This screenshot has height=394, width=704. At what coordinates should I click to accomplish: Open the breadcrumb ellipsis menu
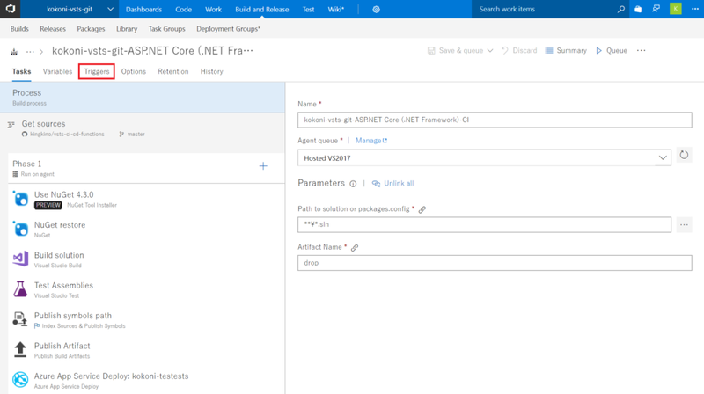tap(30, 52)
